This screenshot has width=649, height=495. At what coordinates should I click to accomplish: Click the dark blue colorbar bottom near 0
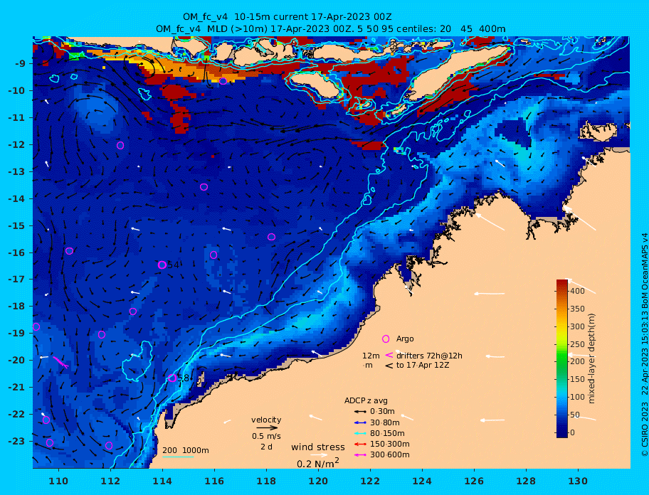(562, 432)
